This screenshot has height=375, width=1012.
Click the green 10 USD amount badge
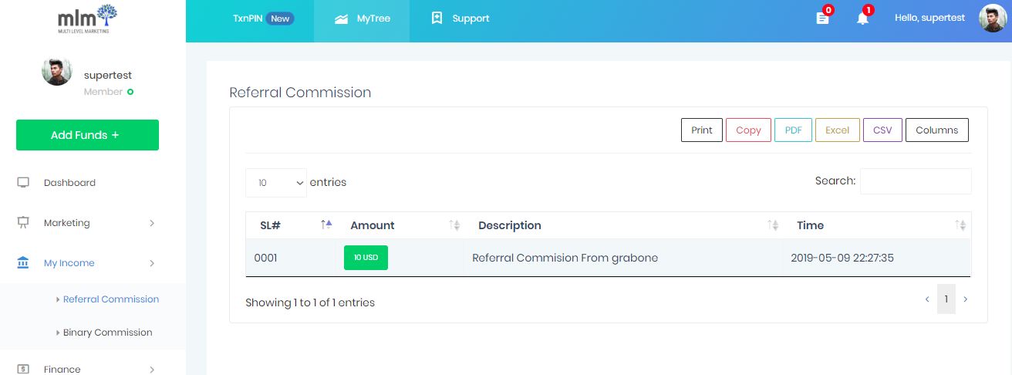[366, 258]
